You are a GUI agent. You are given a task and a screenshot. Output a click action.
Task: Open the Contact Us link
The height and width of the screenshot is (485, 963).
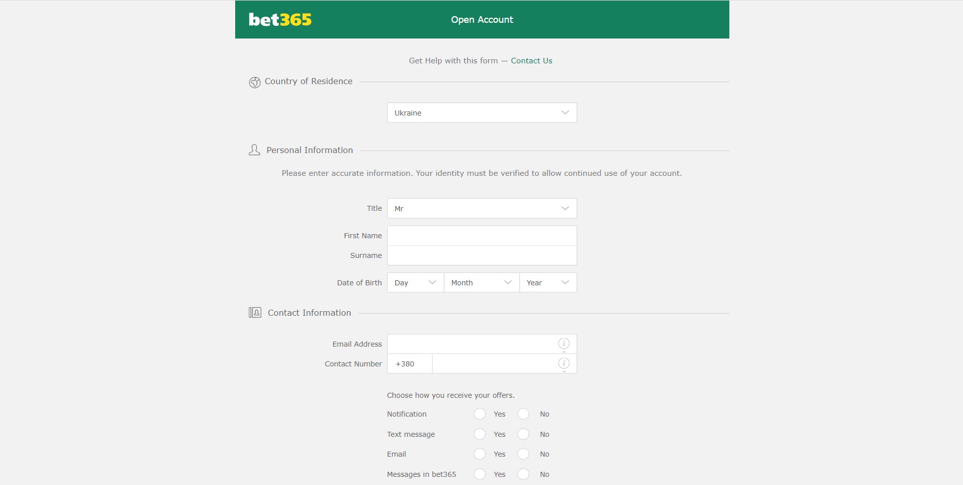pyautogui.click(x=531, y=61)
